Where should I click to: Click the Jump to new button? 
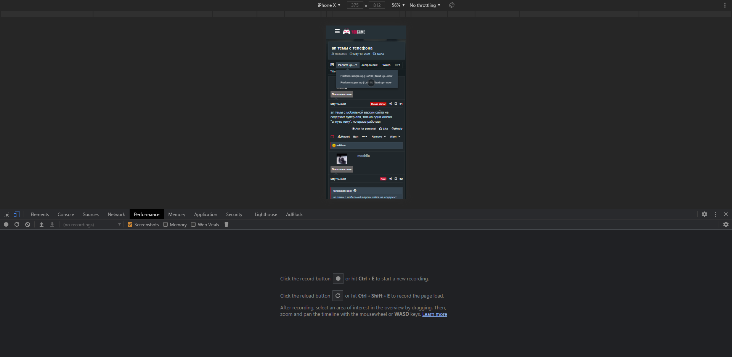[x=369, y=65]
